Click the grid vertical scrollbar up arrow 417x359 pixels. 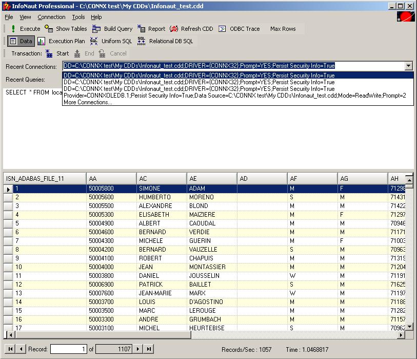coord(409,180)
